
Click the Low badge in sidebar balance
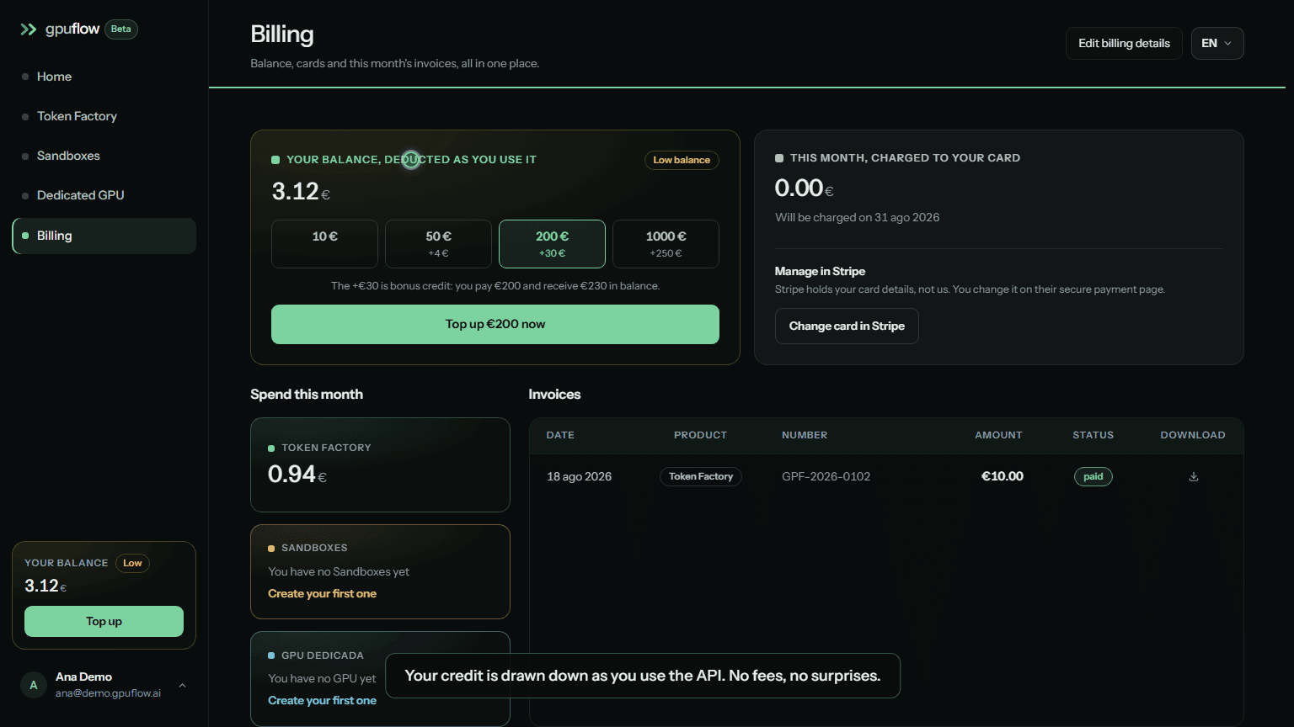132,563
